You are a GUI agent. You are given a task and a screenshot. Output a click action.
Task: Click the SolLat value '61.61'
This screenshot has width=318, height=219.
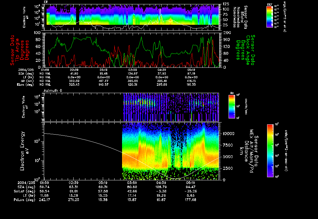click(x=74, y=191)
